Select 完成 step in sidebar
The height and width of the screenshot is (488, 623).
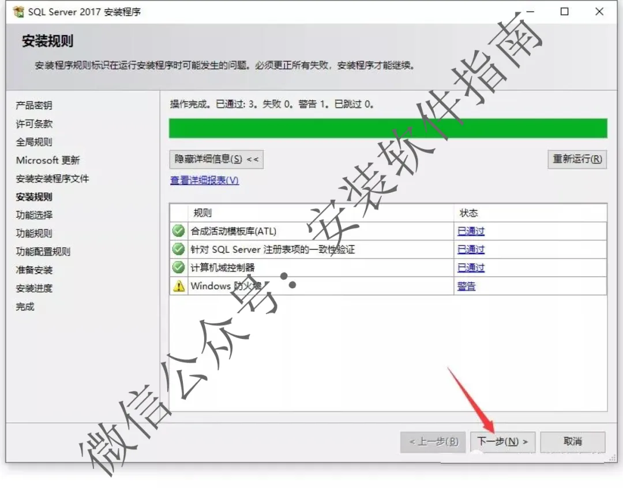(25, 307)
